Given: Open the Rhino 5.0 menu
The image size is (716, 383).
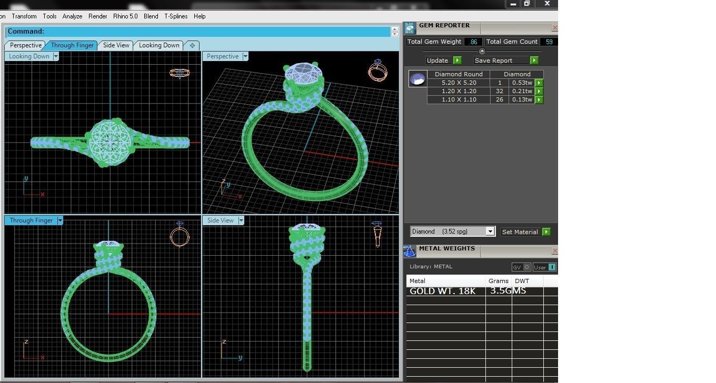Looking at the screenshot, I should [125, 16].
